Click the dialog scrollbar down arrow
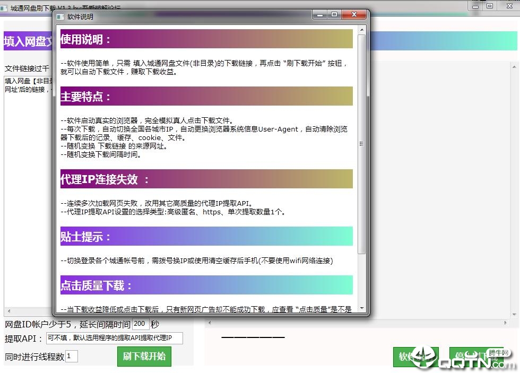Viewport: 520px width, 373px height. click(x=362, y=309)
